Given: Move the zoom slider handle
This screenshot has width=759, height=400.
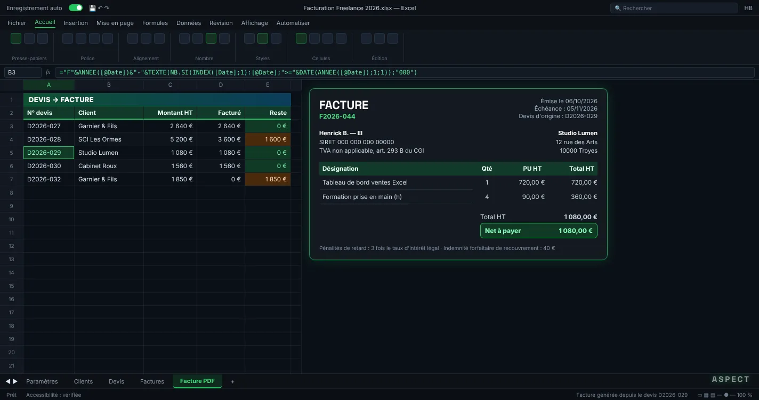Looking at the screenshot, I should (x=726, y=395).
